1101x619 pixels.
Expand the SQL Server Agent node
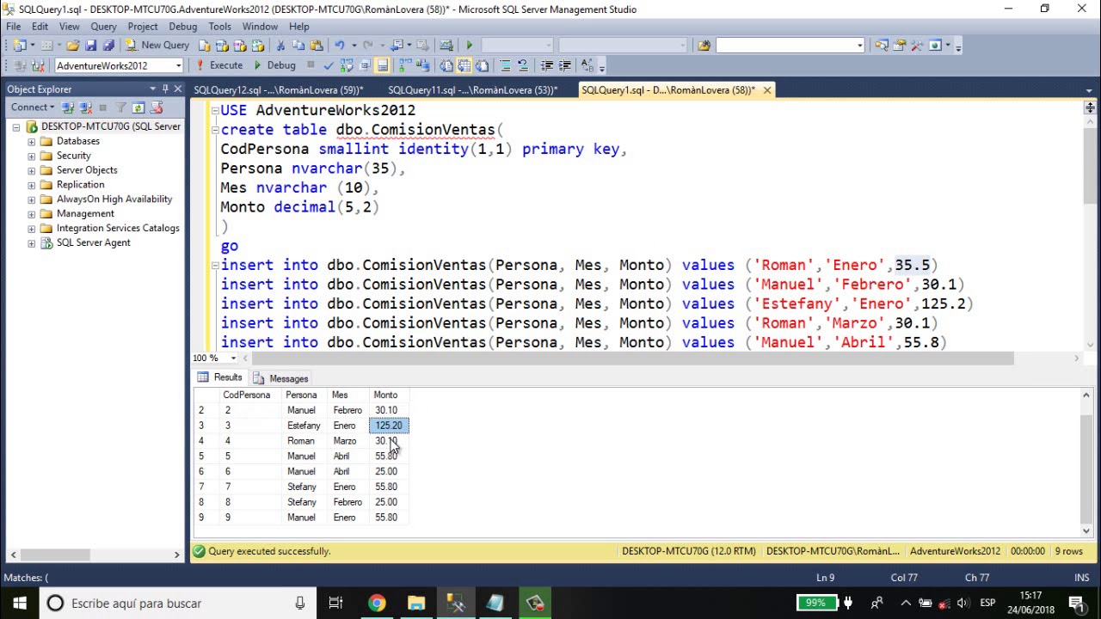32,243
